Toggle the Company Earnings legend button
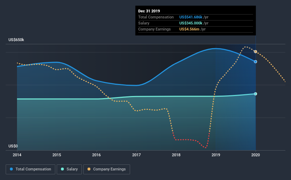The width and height of the screenshot is (291, 180). coord(107,169)
